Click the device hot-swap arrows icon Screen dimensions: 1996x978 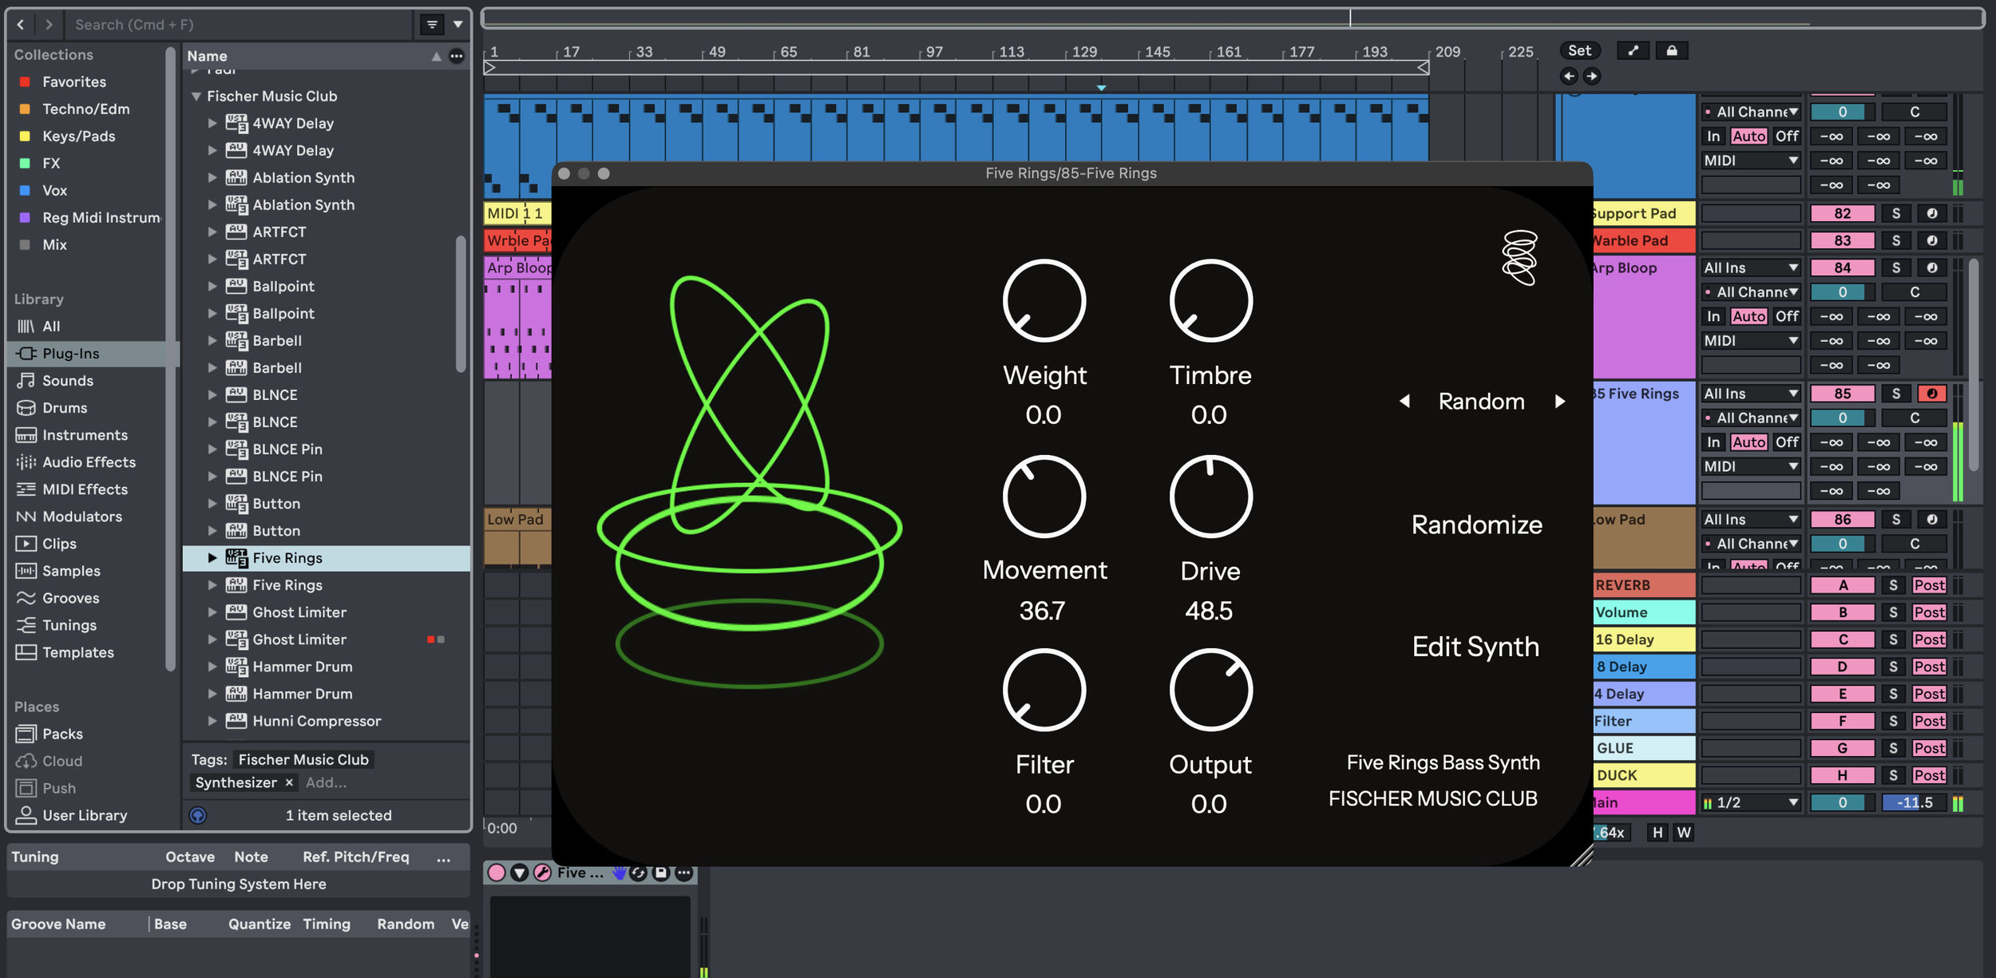(638, 873)
